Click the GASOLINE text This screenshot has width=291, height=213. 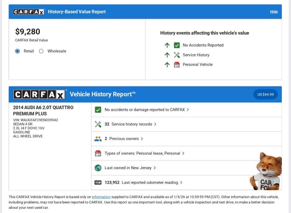click(22, 132)
